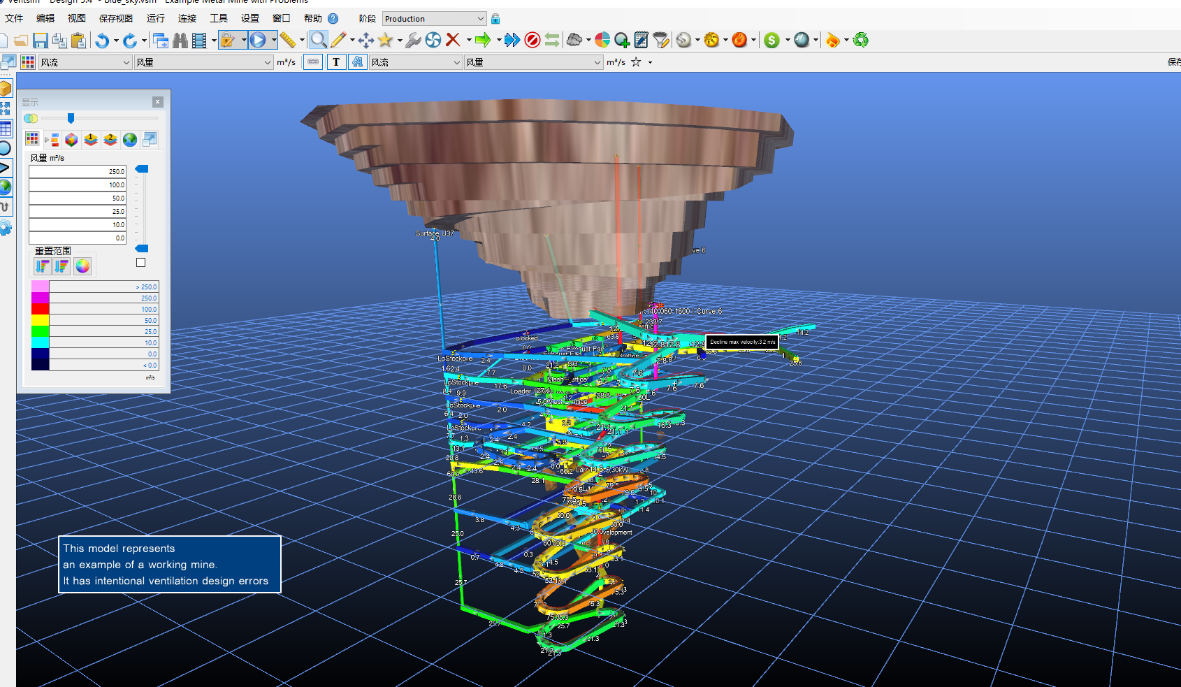Image resolution: width=1181 pixels, height=687 pixels.
Task: Open the 文件 menu
Action: pyautogui.click(x=14, y=19)
